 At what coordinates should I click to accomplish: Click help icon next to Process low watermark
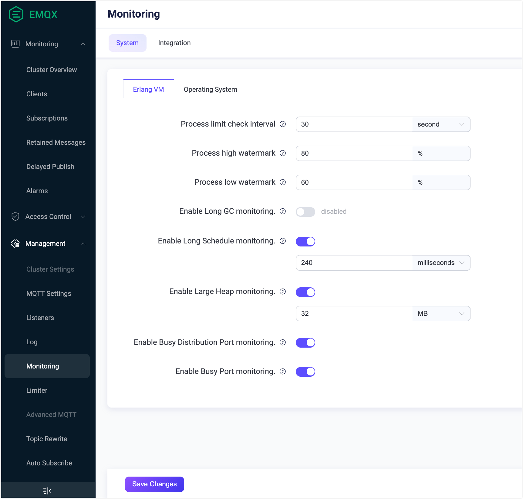pos(283,182)
